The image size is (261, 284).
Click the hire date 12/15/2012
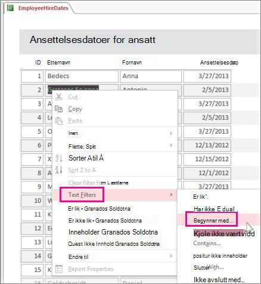207,159
